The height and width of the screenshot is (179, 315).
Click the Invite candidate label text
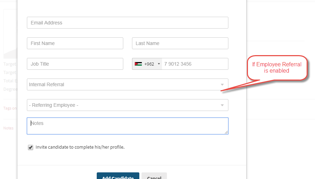coord(80,147)
